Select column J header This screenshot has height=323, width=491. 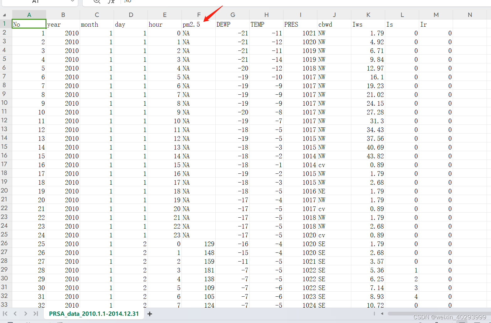coord(334,15)
